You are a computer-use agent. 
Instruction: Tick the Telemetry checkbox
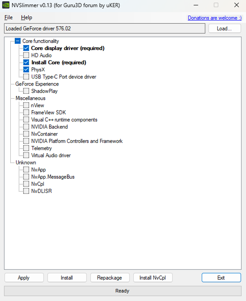(26, 148)
